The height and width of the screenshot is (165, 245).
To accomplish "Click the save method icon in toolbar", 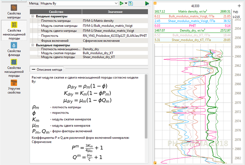I will 131,3.
